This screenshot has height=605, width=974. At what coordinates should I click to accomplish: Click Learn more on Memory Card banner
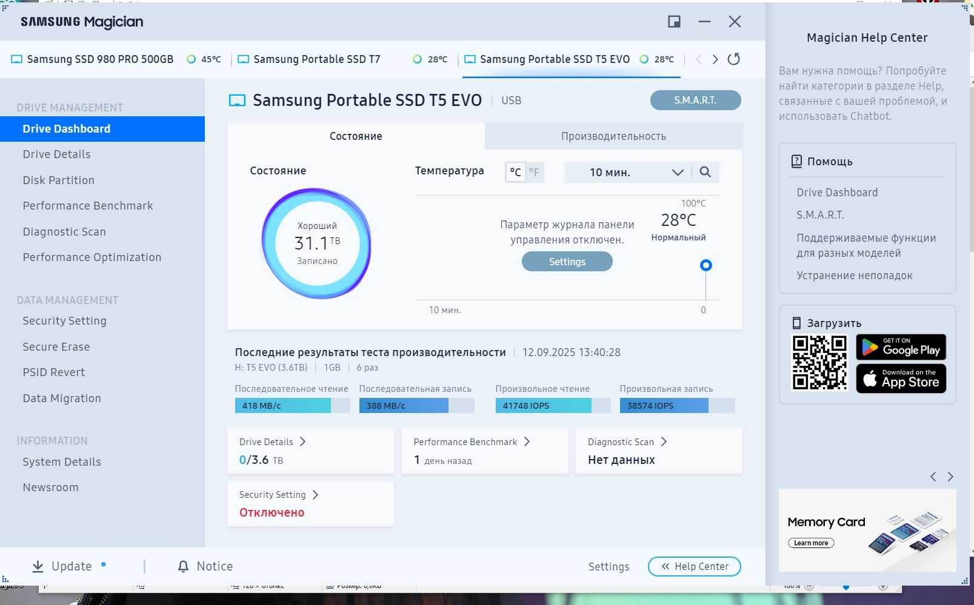pos(811,543)
